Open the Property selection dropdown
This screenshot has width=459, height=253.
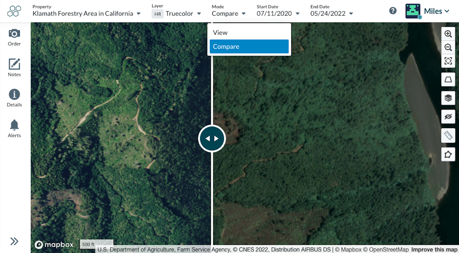[86, 13]
